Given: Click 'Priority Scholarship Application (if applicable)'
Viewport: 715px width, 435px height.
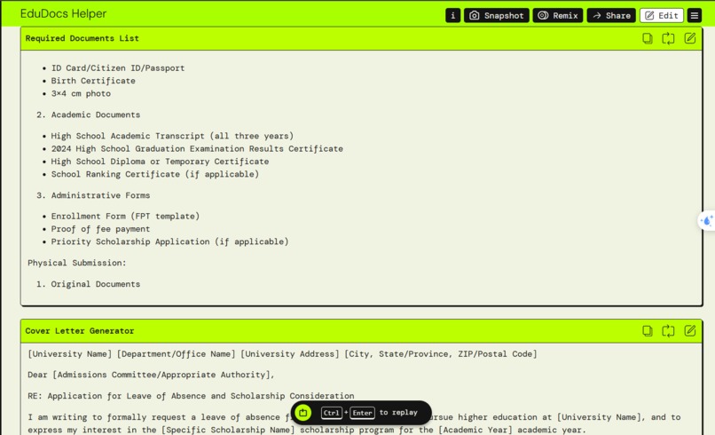Looking at the screenshot, I should [x=169, y=242].
